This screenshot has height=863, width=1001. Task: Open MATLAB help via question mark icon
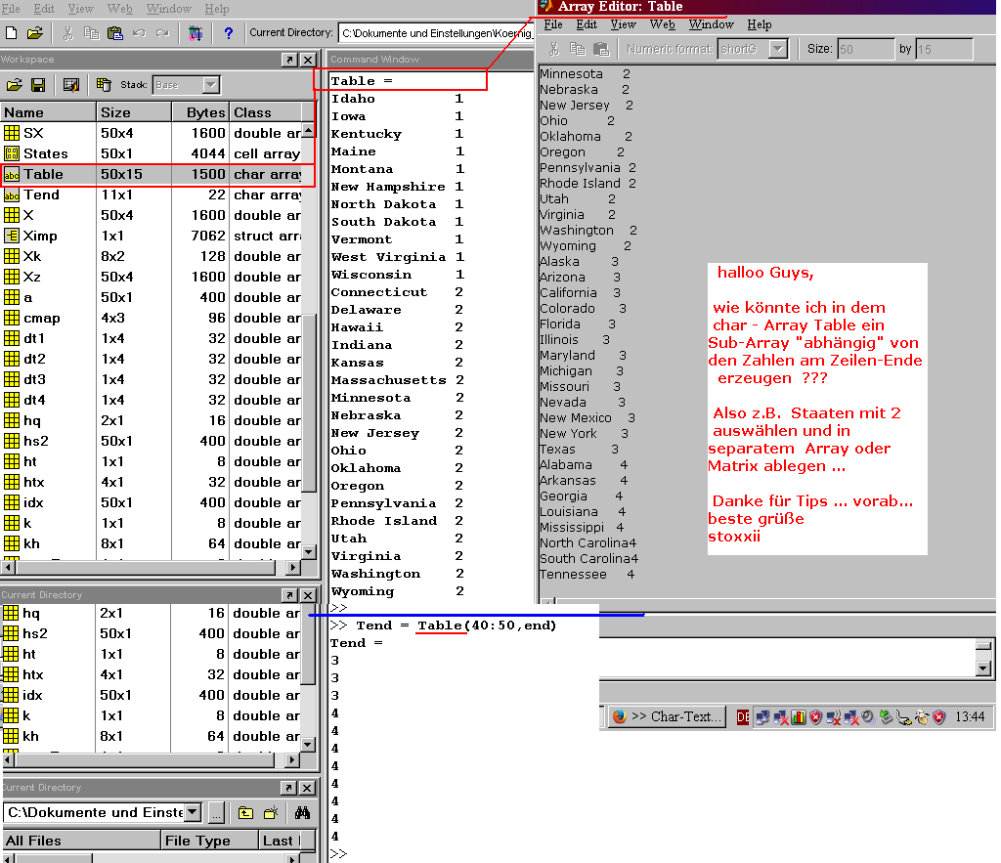[x=228, y=33]
